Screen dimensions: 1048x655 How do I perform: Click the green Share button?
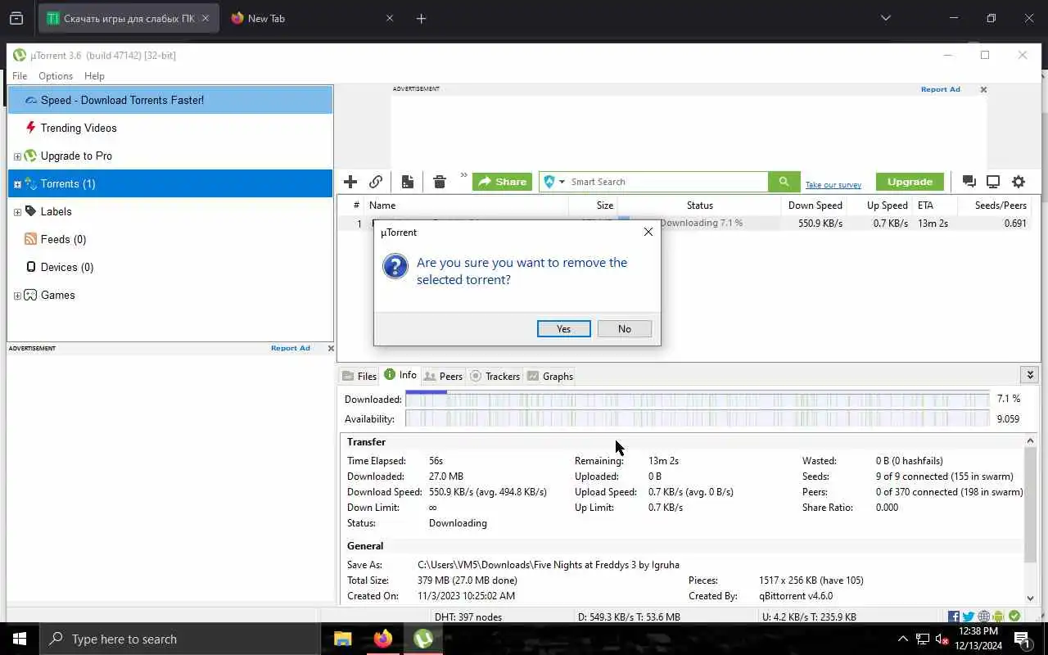[x=502, y=182]
